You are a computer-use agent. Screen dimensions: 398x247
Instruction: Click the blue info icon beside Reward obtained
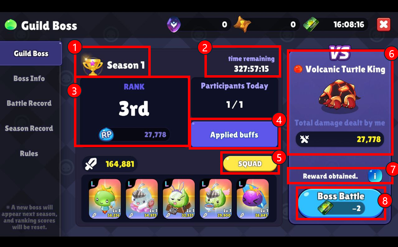375,176
